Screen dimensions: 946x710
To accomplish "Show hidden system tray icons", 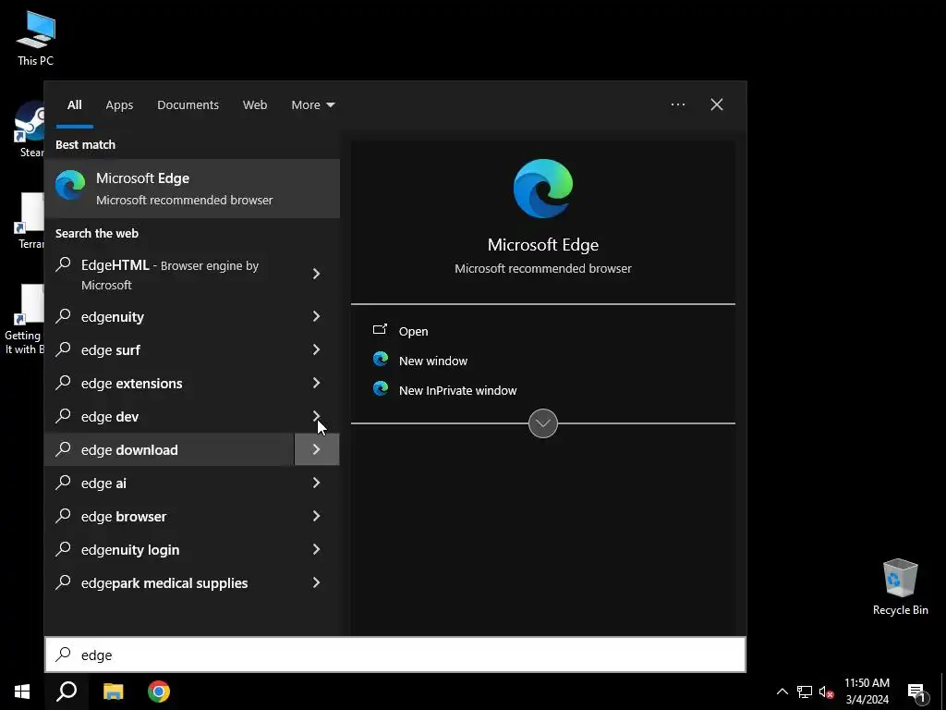I will [782, 692].
